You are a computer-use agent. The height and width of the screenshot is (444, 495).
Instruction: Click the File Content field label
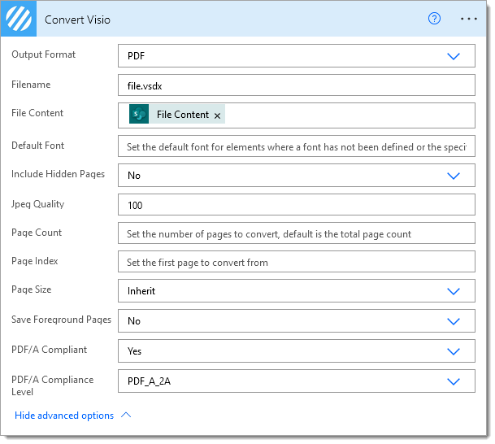[37, 113]
